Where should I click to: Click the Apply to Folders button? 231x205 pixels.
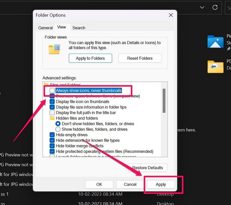click(90, 58)
